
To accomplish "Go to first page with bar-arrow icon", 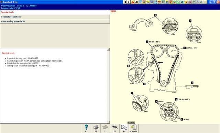I will click(124, 2).
